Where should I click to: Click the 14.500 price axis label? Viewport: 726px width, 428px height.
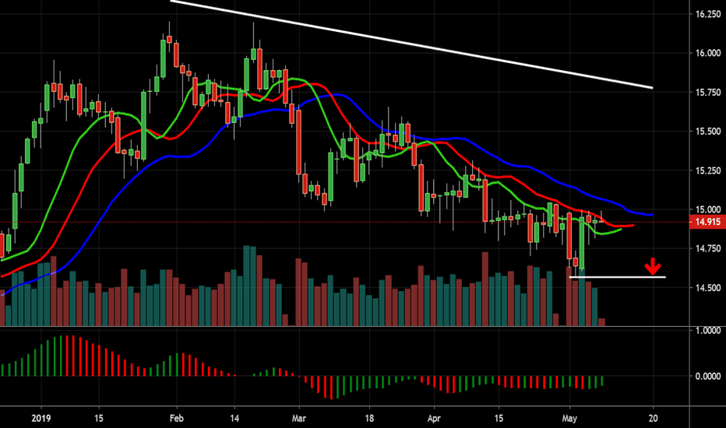point(708,288)
